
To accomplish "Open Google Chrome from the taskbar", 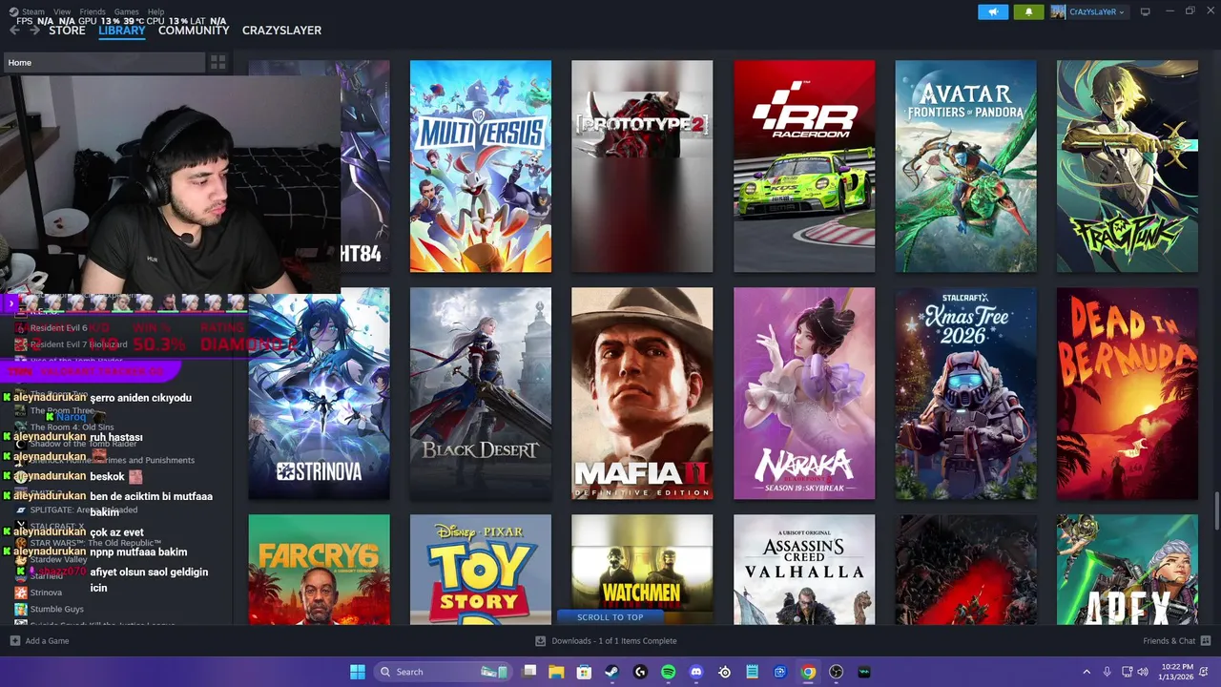I will pos(808,672).
